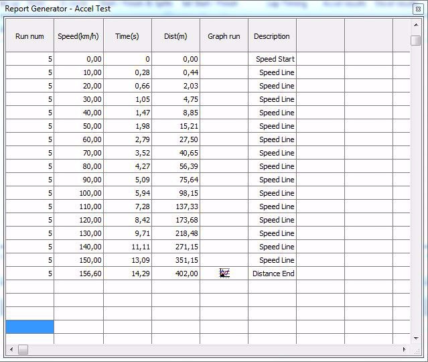
Task: Click the horizontal scrollbar thumb
Action: [x=23, y=349]
